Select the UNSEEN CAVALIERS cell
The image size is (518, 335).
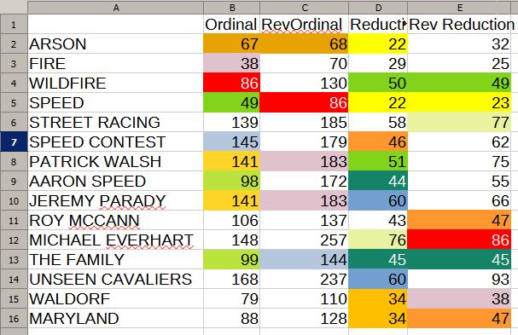[x=115, y=280]
